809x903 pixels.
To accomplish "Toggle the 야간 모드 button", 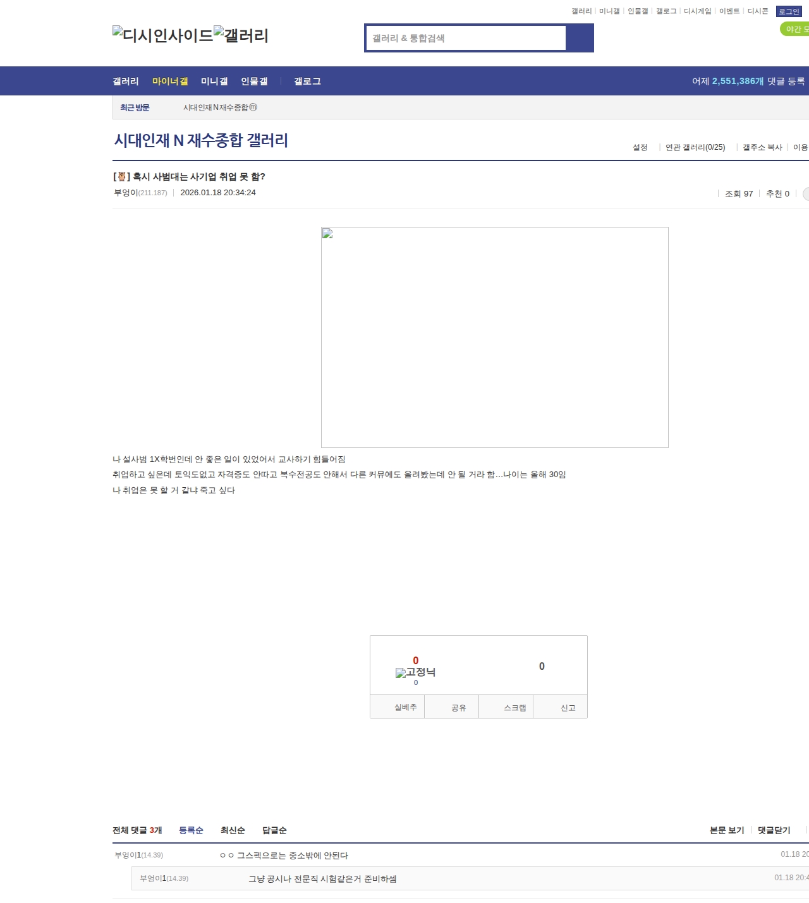I will (795, 29).
